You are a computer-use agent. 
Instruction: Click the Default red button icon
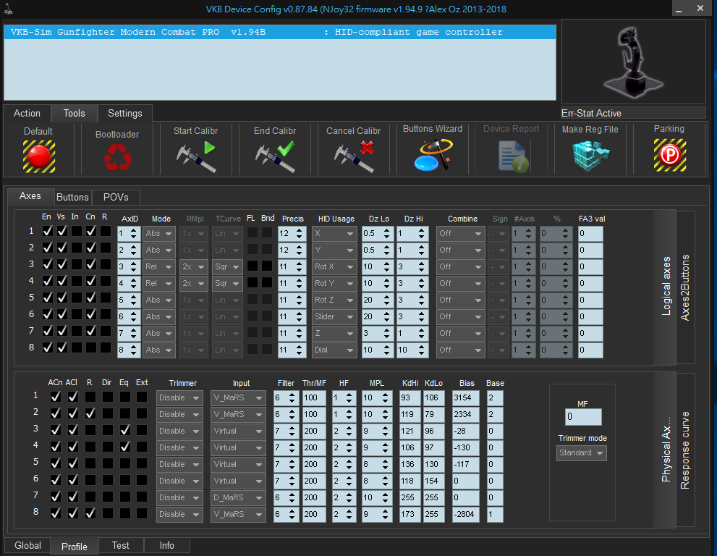(38, 155)
